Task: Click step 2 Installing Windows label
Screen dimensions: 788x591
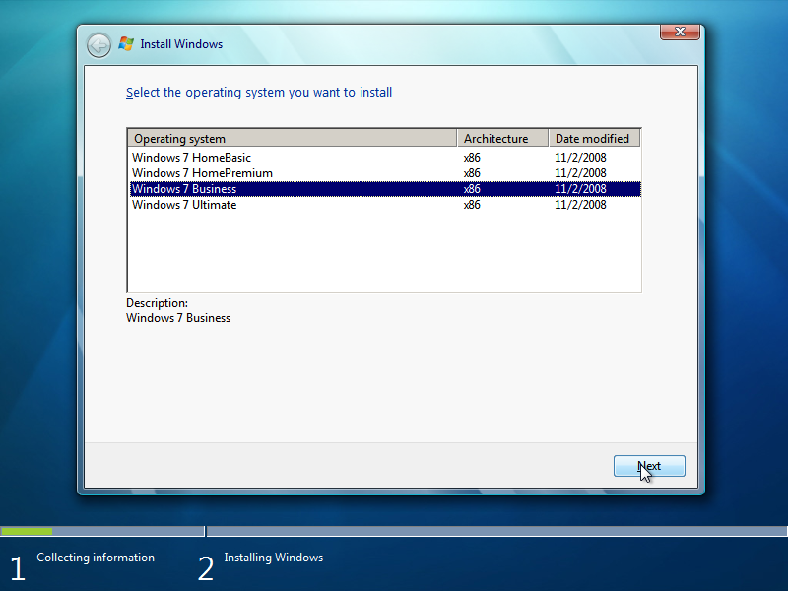Action: [273, 558]
